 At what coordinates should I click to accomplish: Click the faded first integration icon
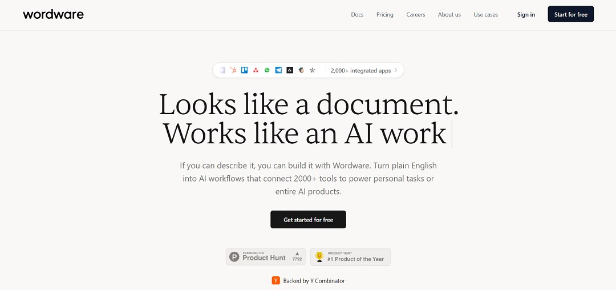222,70
